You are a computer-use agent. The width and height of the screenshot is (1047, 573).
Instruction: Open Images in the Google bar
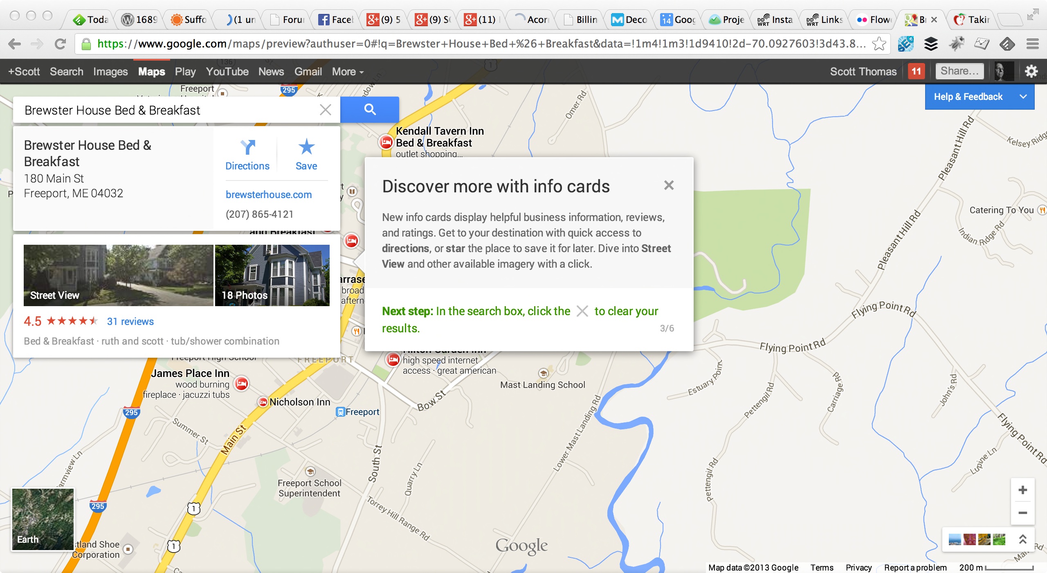tap(110, 72)
